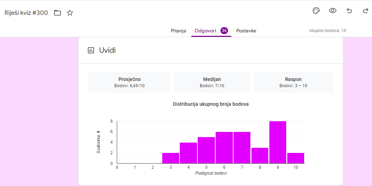Select the bar for 6 points
Viewport: 372px width, 186px height.
[x=224, y=148]
